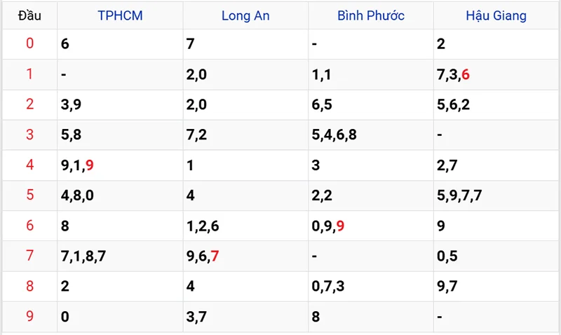Click the TPHCM column header
The width and height of the screenshot is (561, 335).
click(x=120, y=15)
